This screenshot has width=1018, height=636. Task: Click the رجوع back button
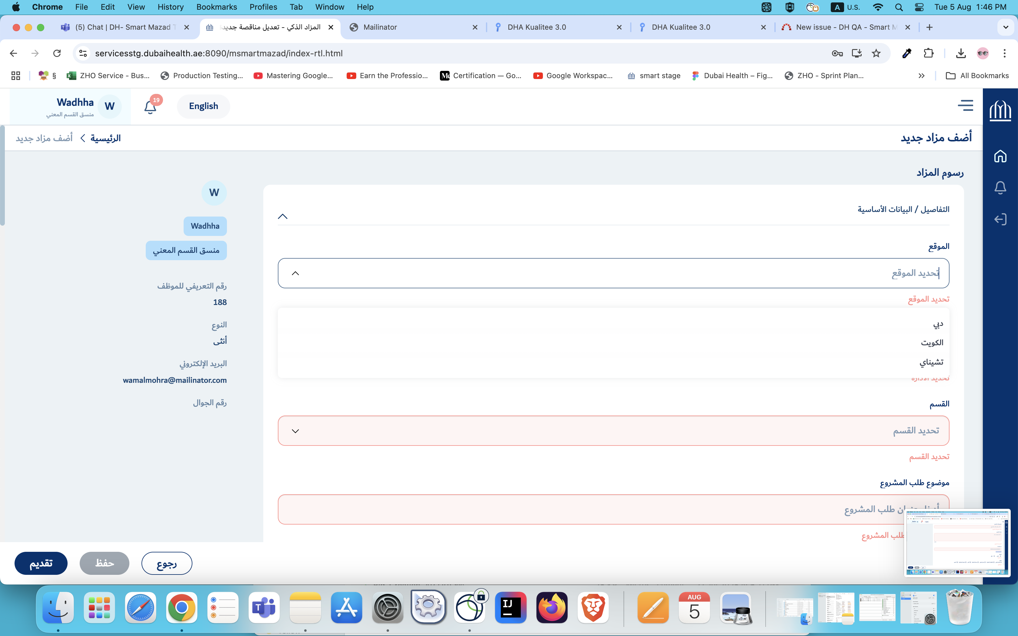pos(167,563)
